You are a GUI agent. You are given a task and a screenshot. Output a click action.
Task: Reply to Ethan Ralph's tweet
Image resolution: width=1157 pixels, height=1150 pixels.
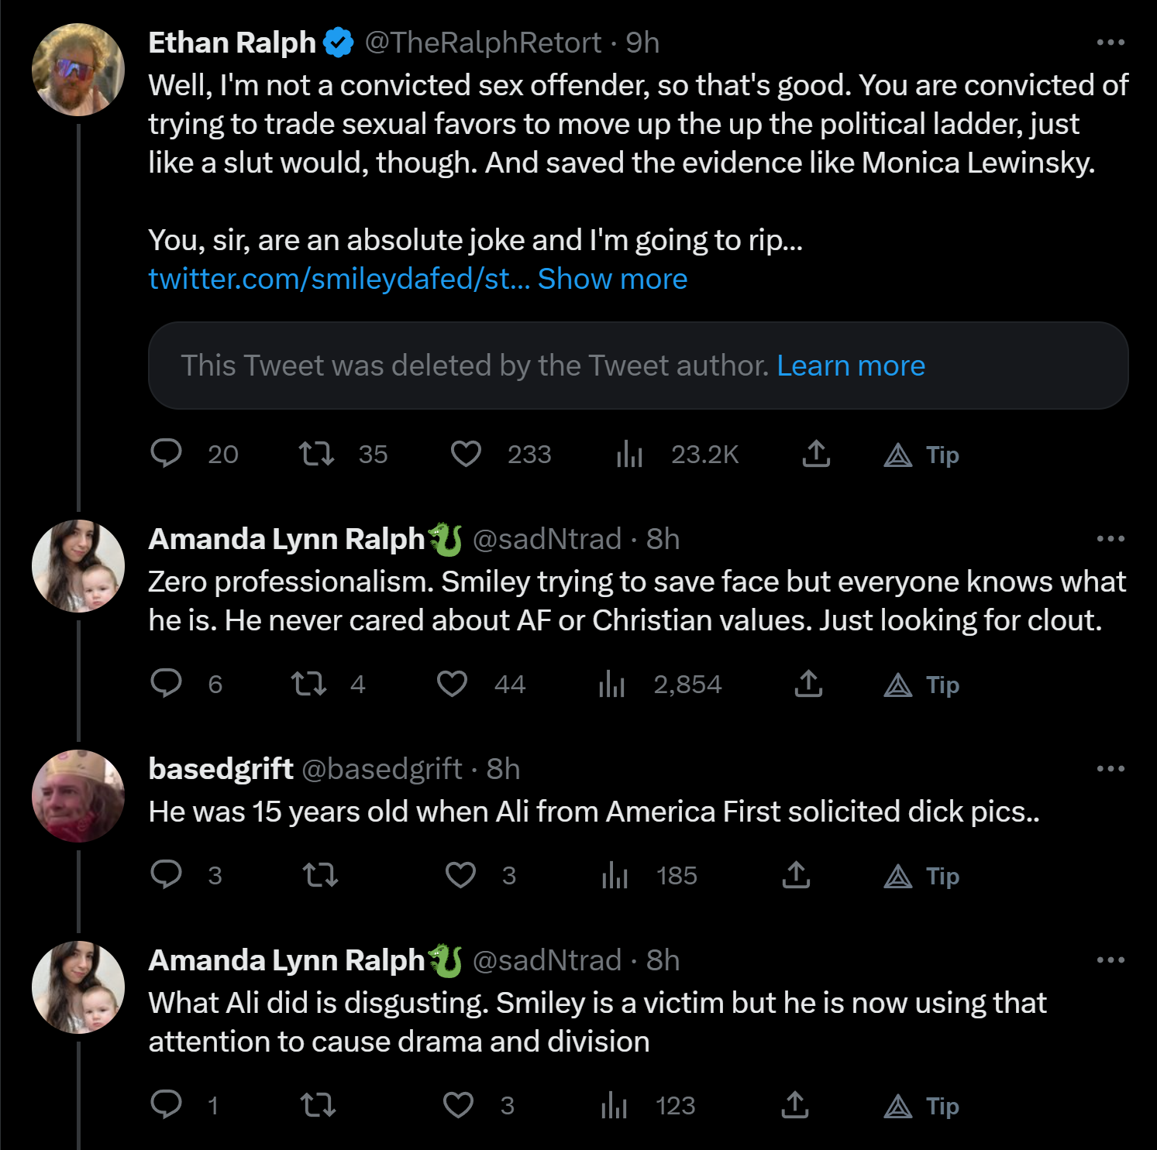pyautogui.click(x=166, y=454)
